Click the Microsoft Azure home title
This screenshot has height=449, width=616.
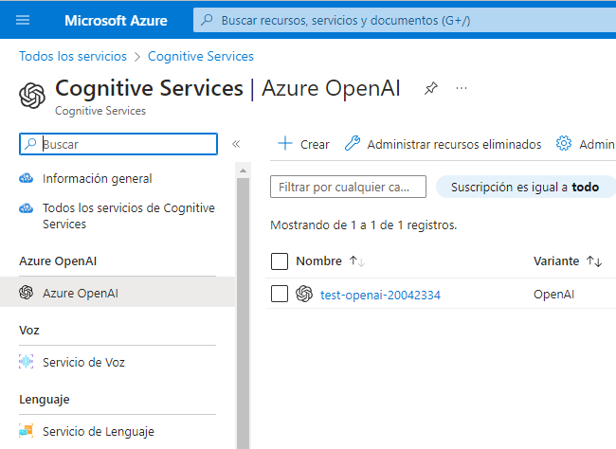pyautogui.click(x=116, y=21)
